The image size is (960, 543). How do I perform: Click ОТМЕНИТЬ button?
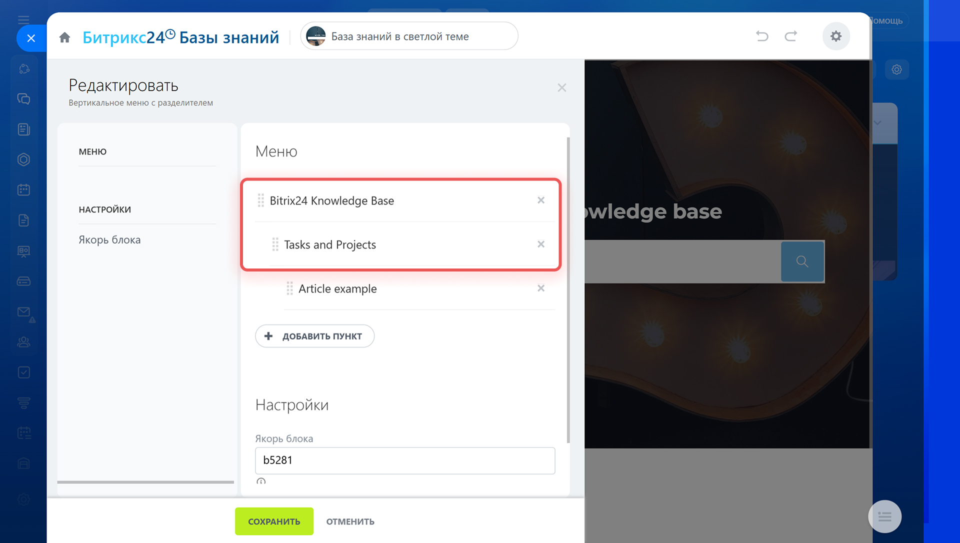[x=350, y=521]
